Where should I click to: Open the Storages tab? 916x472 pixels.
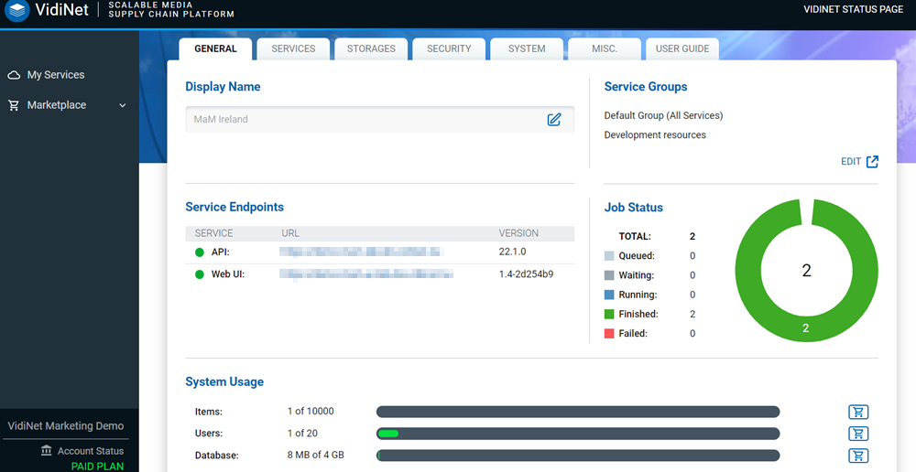pyautogui.click(x=371, y=48)
